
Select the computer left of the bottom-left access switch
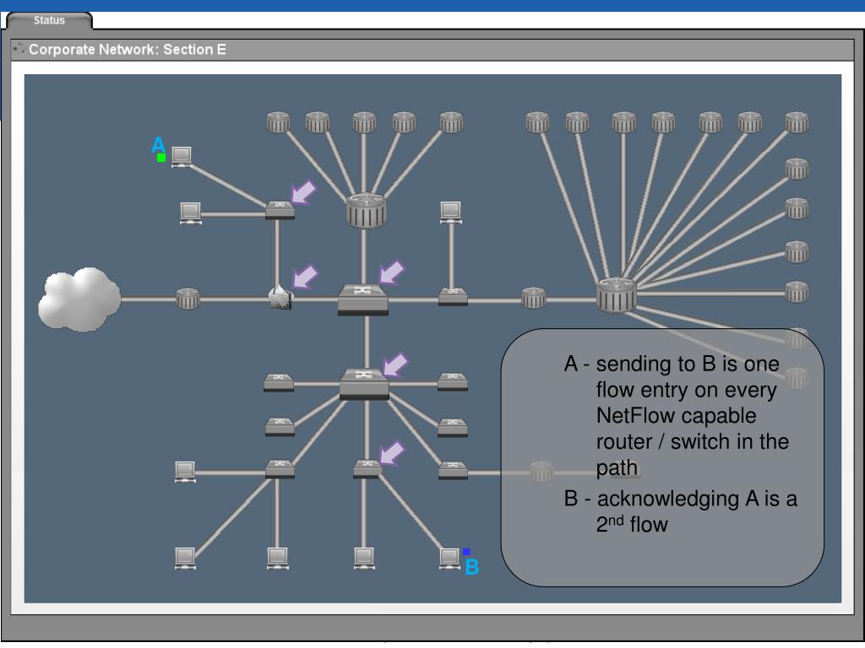tap(185, 472)
